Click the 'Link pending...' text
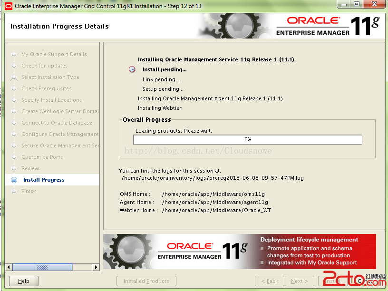388x291 pixels. (x=161, y=79)
